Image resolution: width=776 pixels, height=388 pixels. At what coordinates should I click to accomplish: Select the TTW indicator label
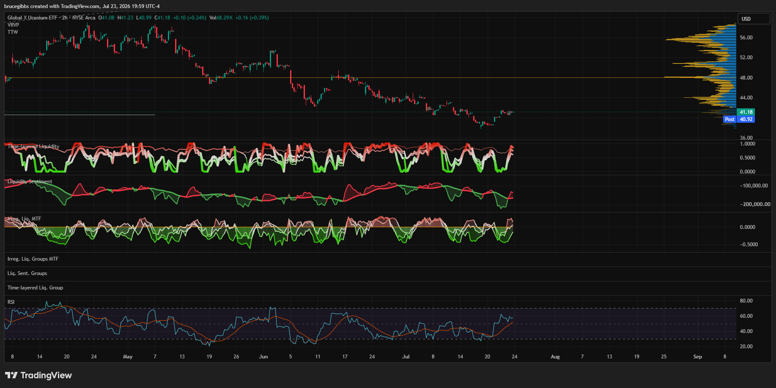click(x=13, y=32)
